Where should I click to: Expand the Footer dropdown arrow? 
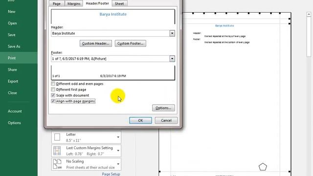[172, 59]
